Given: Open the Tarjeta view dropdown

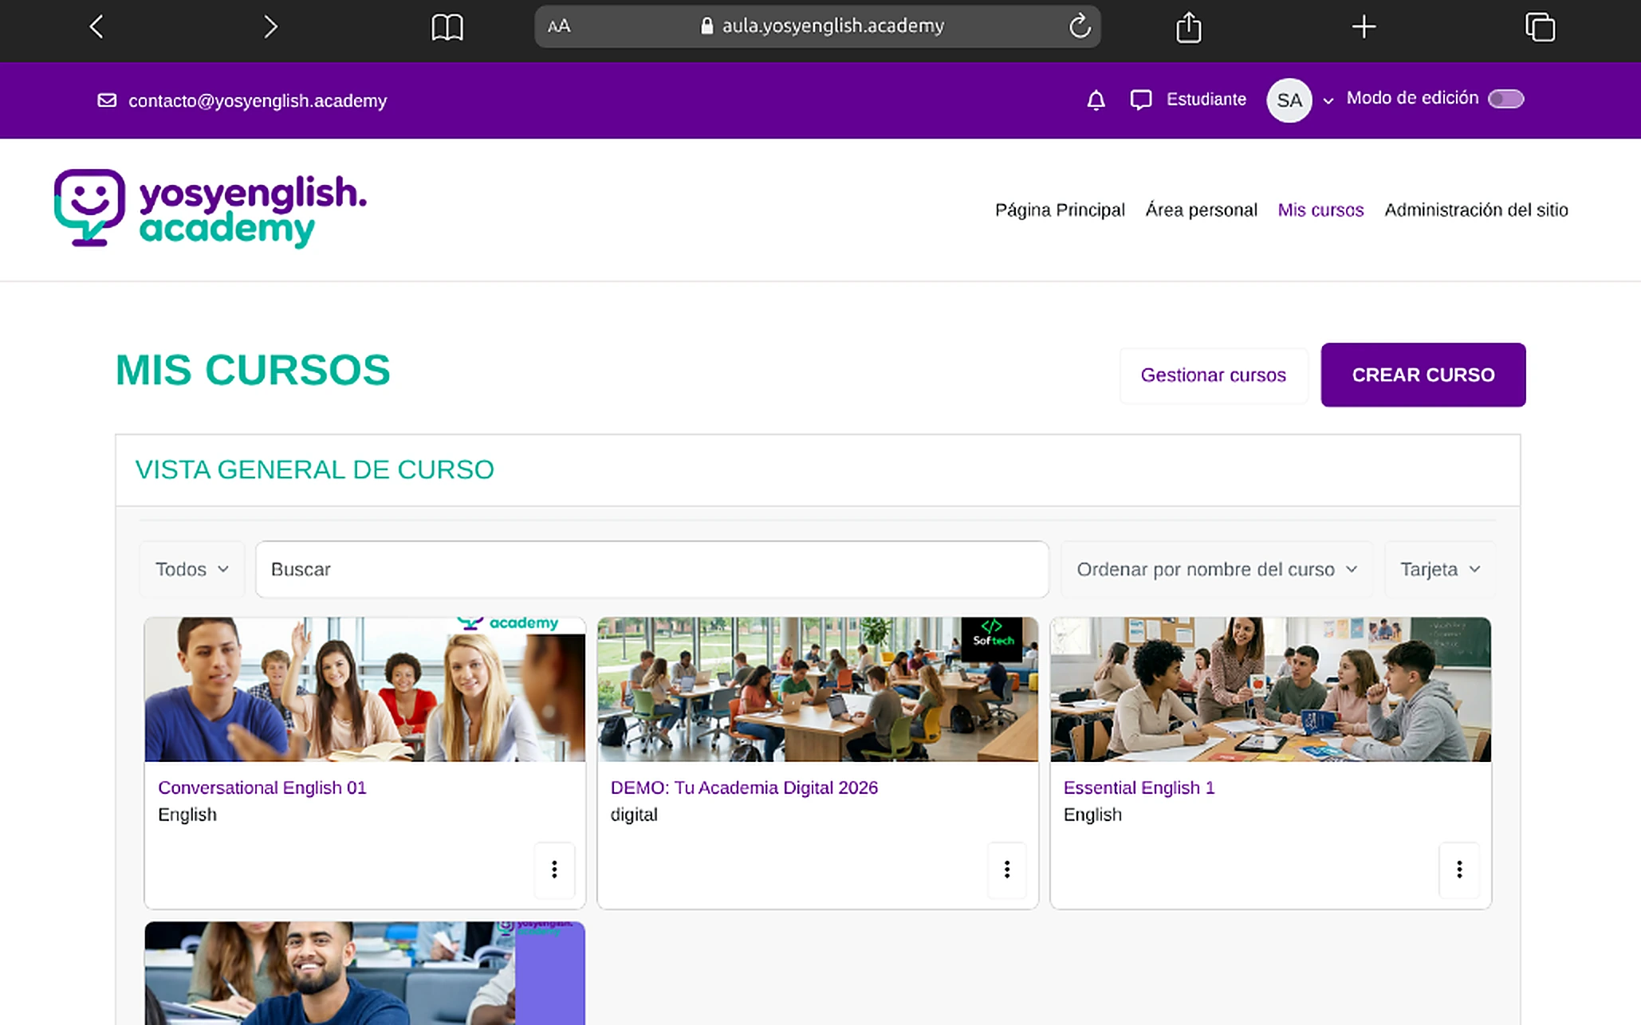Looking at the screenshot, I should pyautogui.click(x=1439, y=569).
